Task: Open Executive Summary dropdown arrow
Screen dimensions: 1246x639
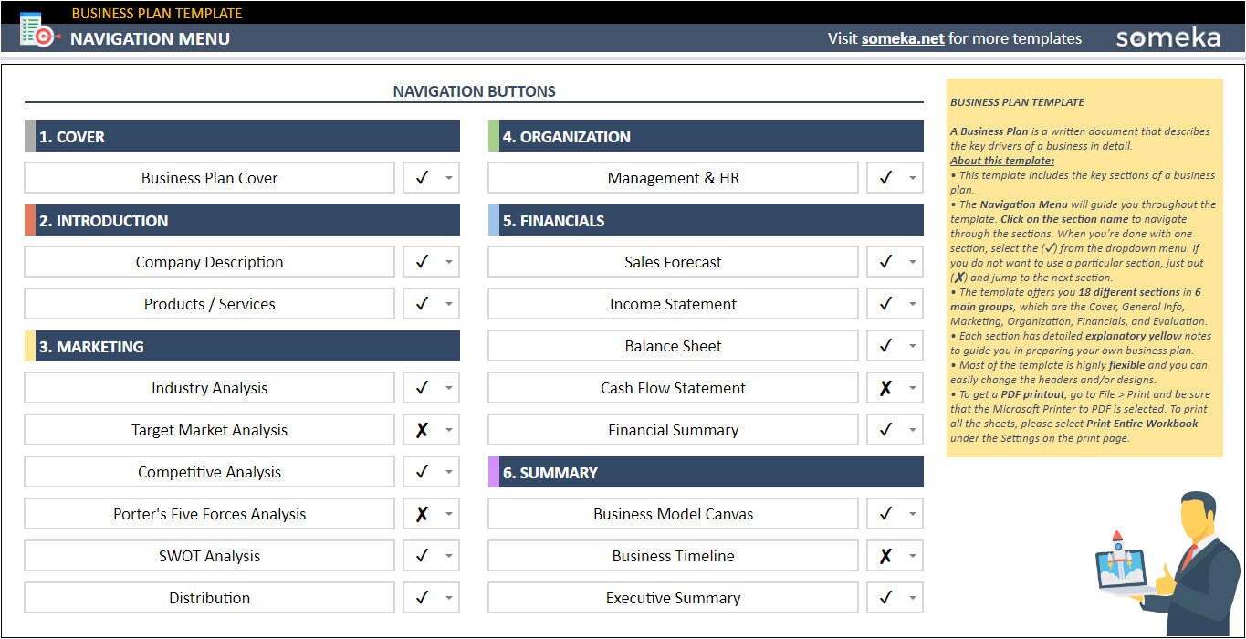Action: pos(912,599)
